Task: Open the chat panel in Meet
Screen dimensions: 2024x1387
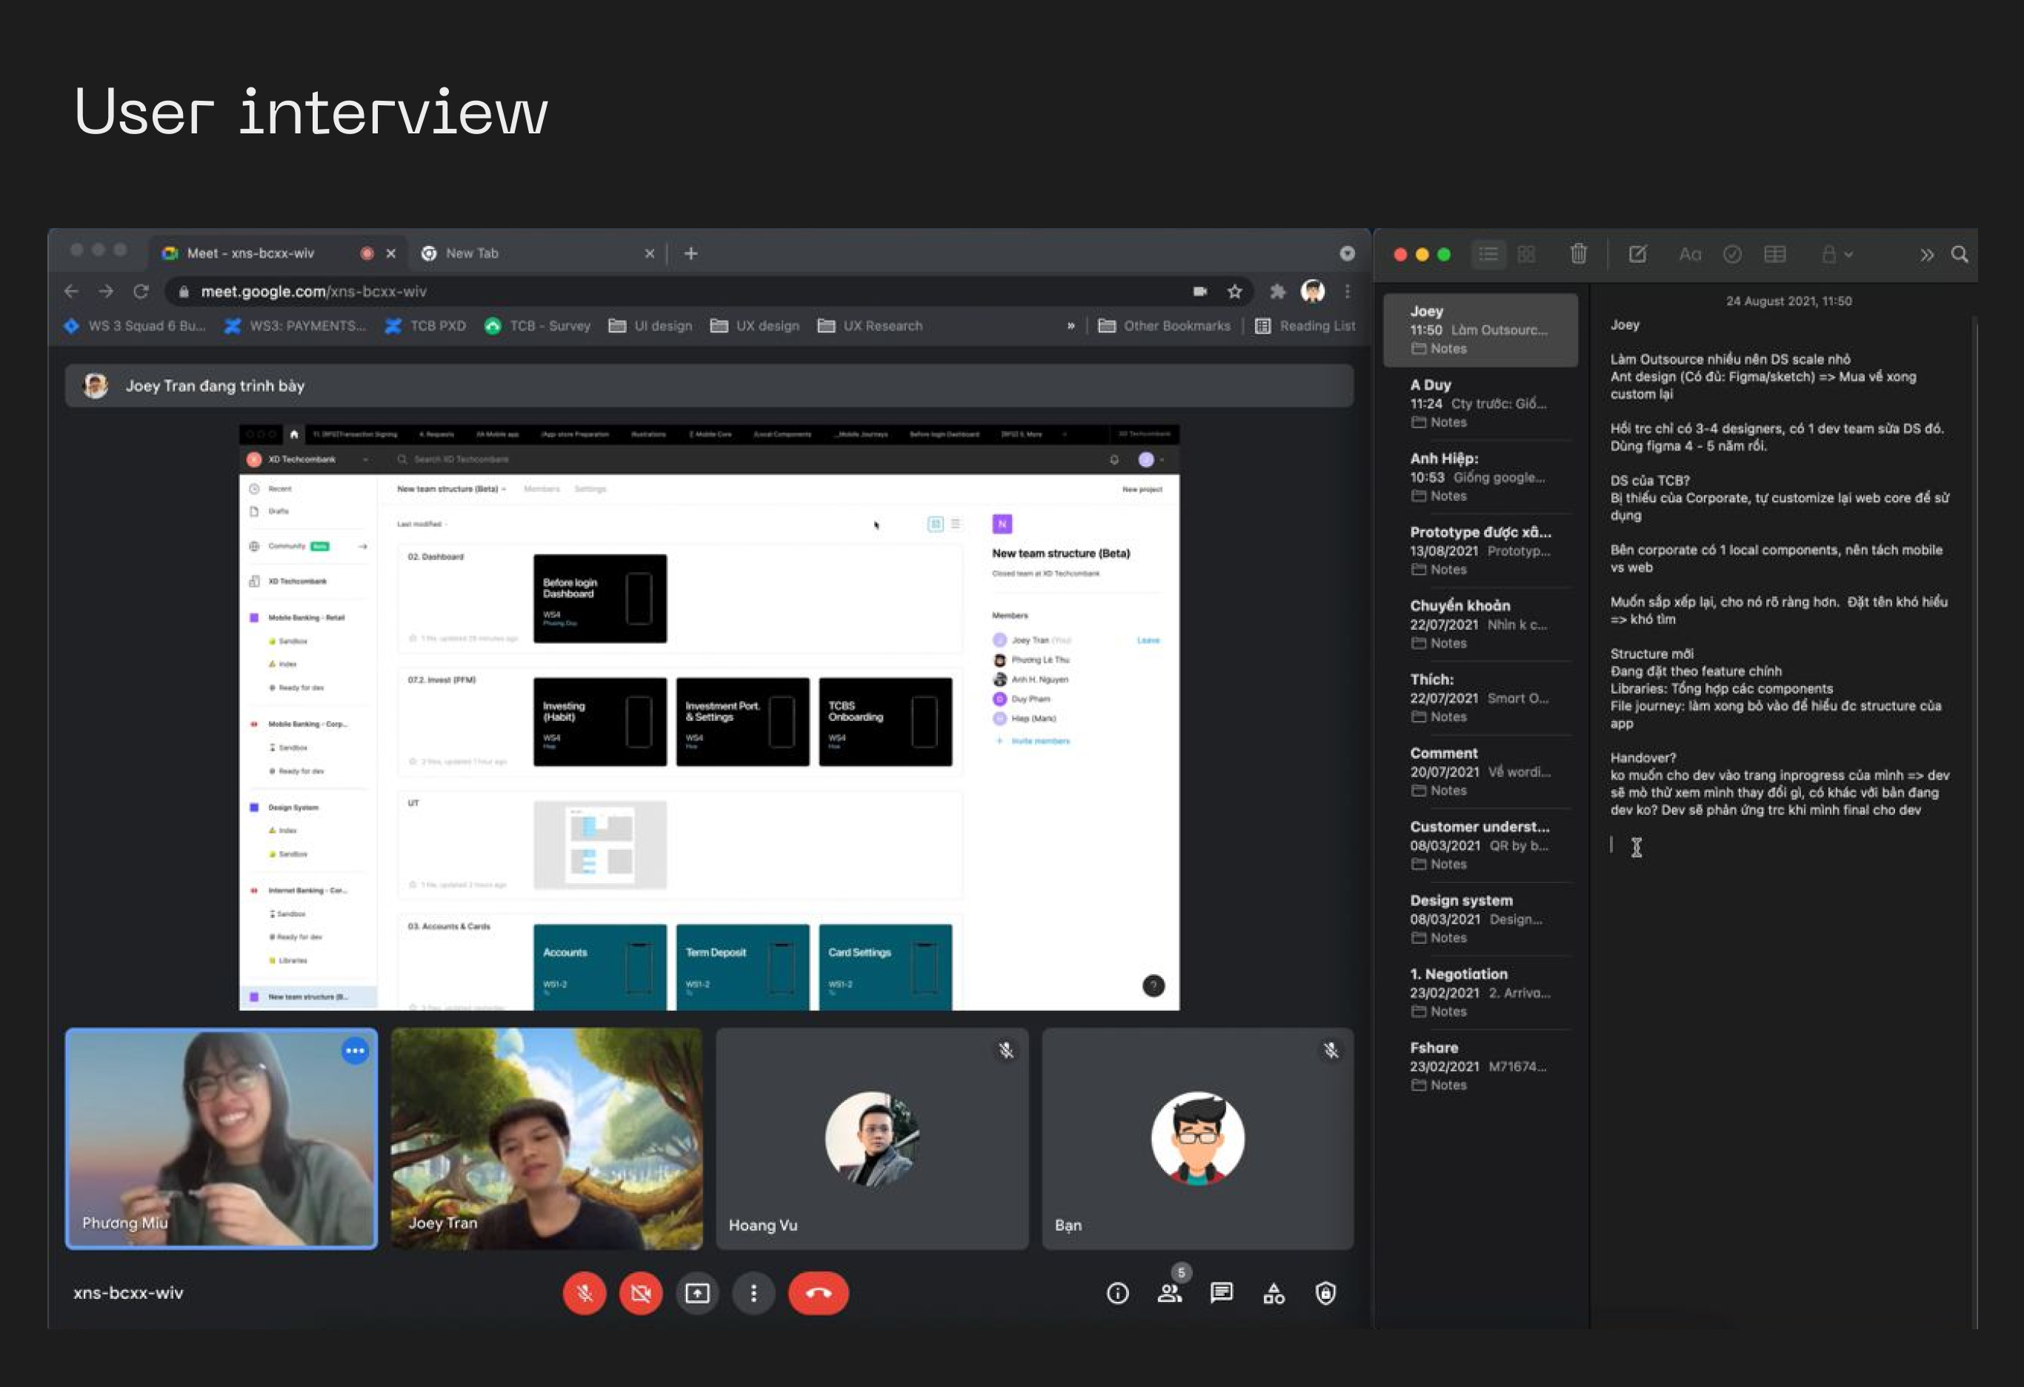Action: 1222,1293
